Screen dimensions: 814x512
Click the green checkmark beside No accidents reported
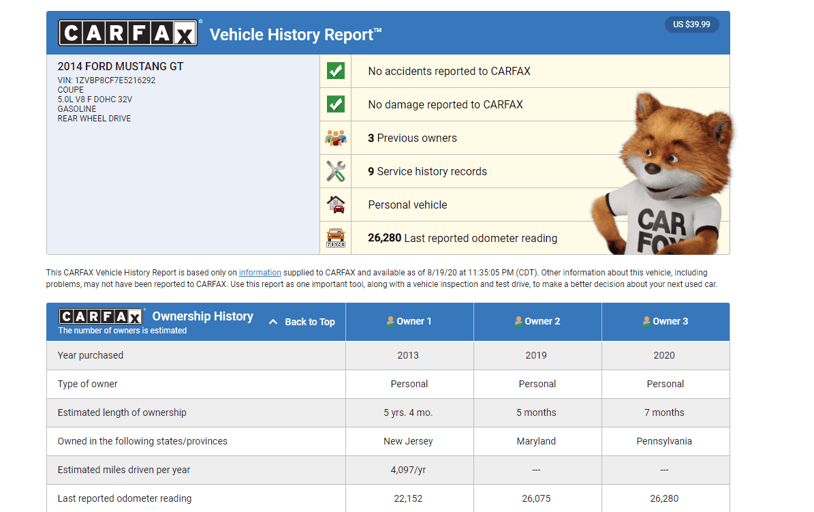(x=335, y=71)
